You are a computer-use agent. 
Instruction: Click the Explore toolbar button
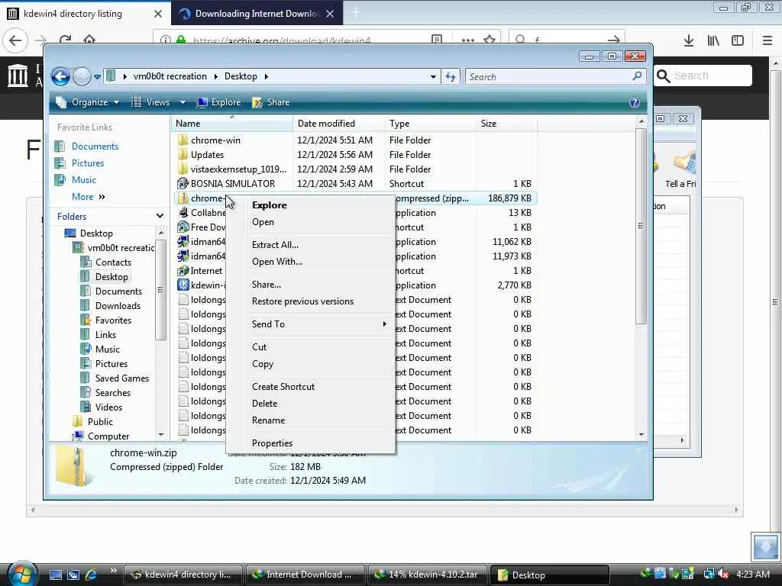(x=219, y=102)
